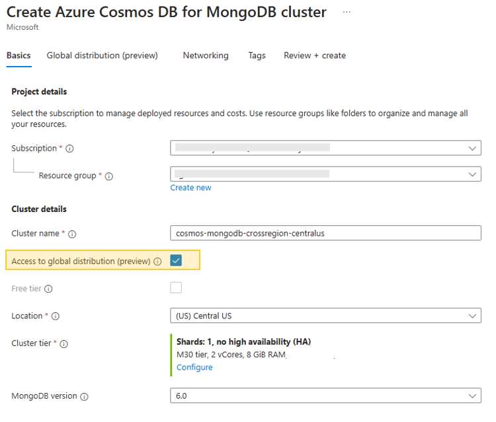
Task: Click info icon next to Subscription label
Action: coord(69,149)
